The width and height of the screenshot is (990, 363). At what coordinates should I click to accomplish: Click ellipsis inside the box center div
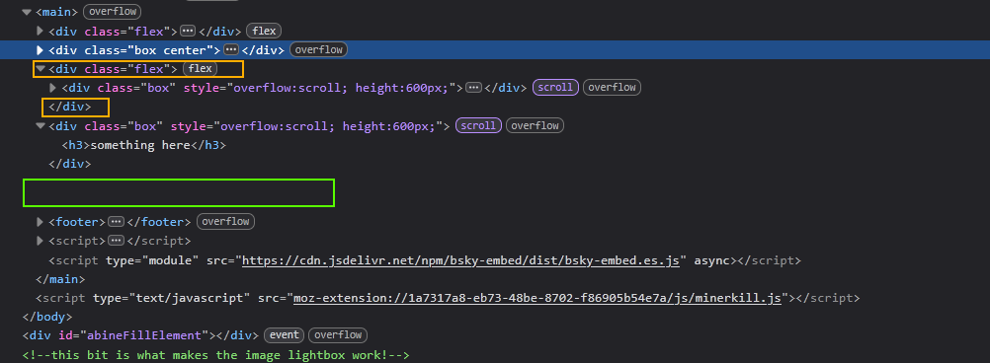click(231, 49)
